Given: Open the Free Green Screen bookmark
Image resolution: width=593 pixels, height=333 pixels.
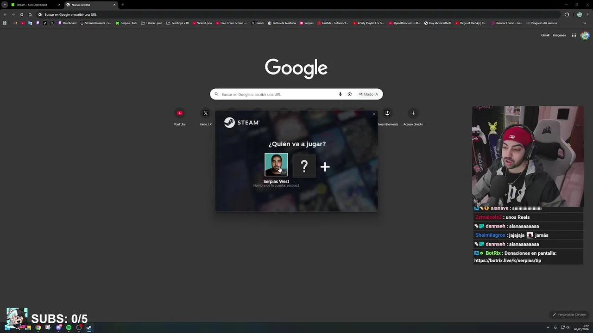Looking at the screenshot, I should click(231, 23).
